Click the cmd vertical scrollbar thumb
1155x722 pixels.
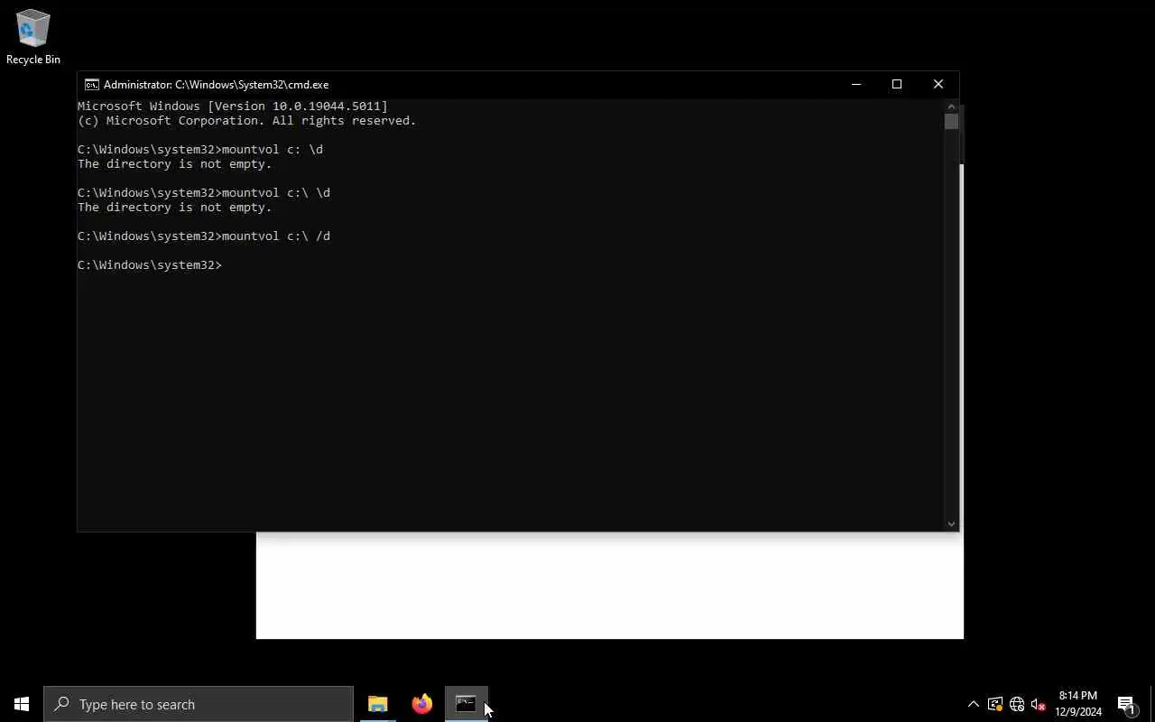coord(951,122)
